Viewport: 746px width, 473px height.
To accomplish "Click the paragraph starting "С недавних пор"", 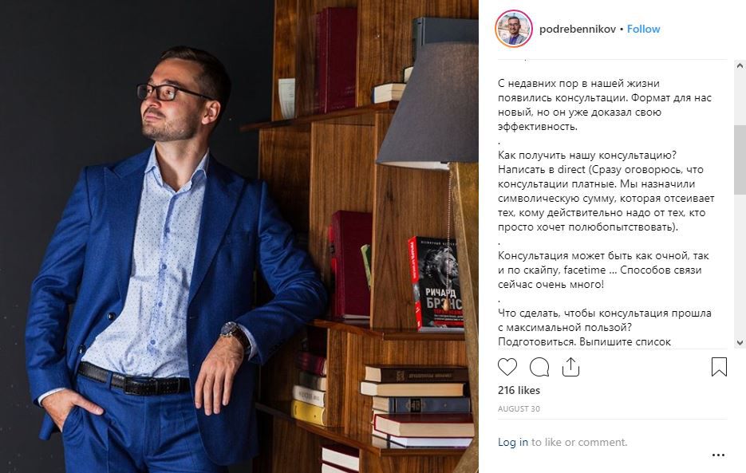I will click(x=605, y=104).
